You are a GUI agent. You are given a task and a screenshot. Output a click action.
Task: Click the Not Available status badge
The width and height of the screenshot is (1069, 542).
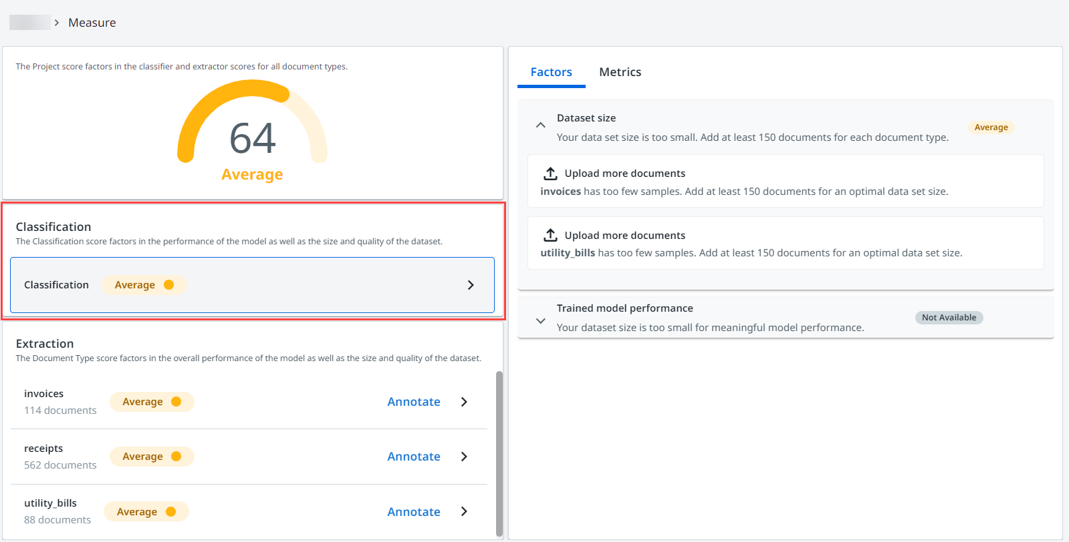949,318
